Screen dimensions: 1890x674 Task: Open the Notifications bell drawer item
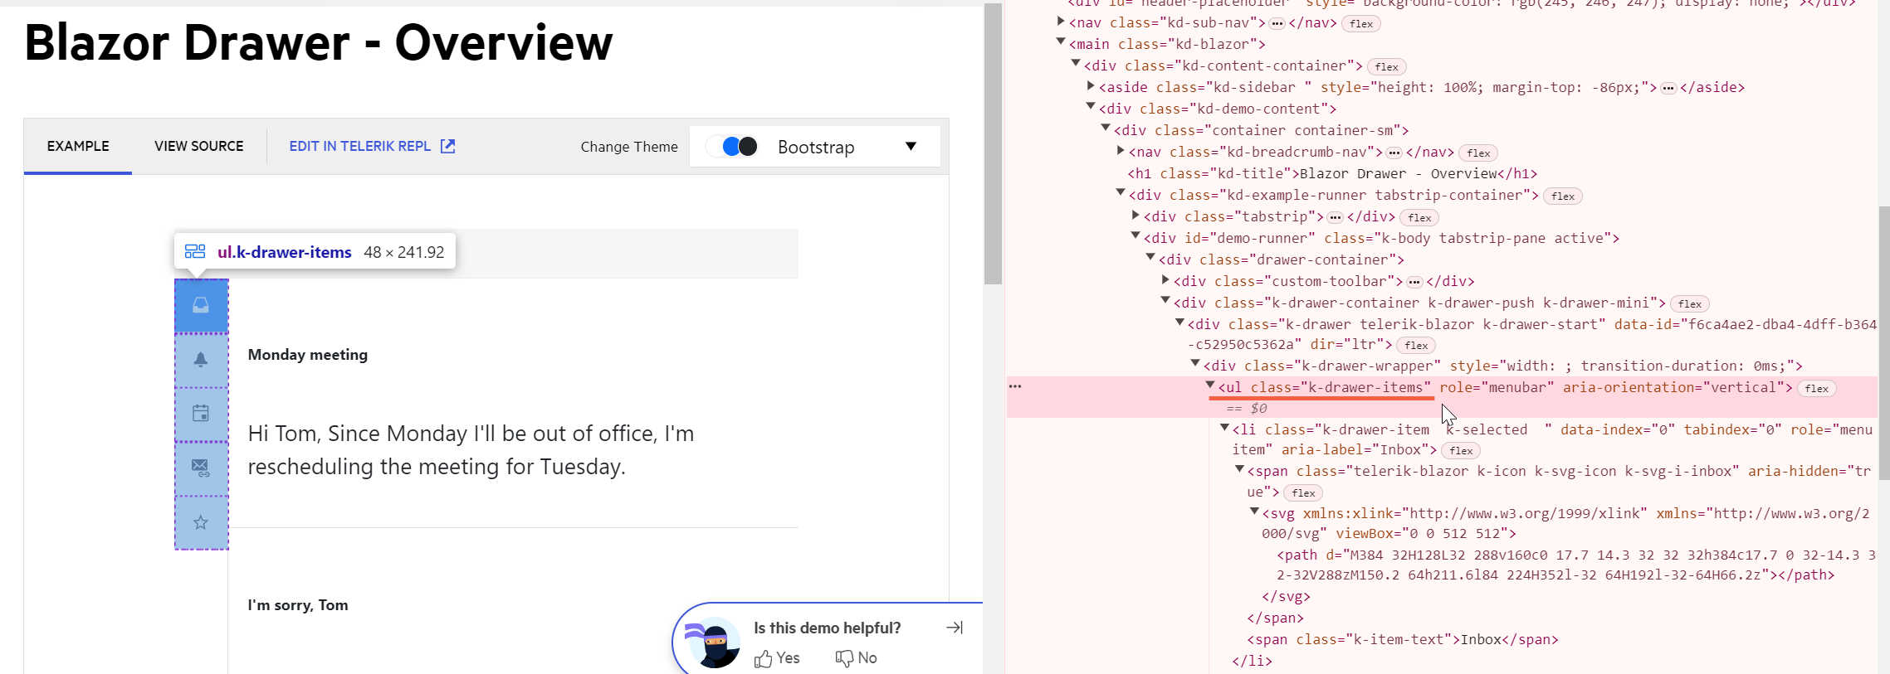(x=201, y=360)
